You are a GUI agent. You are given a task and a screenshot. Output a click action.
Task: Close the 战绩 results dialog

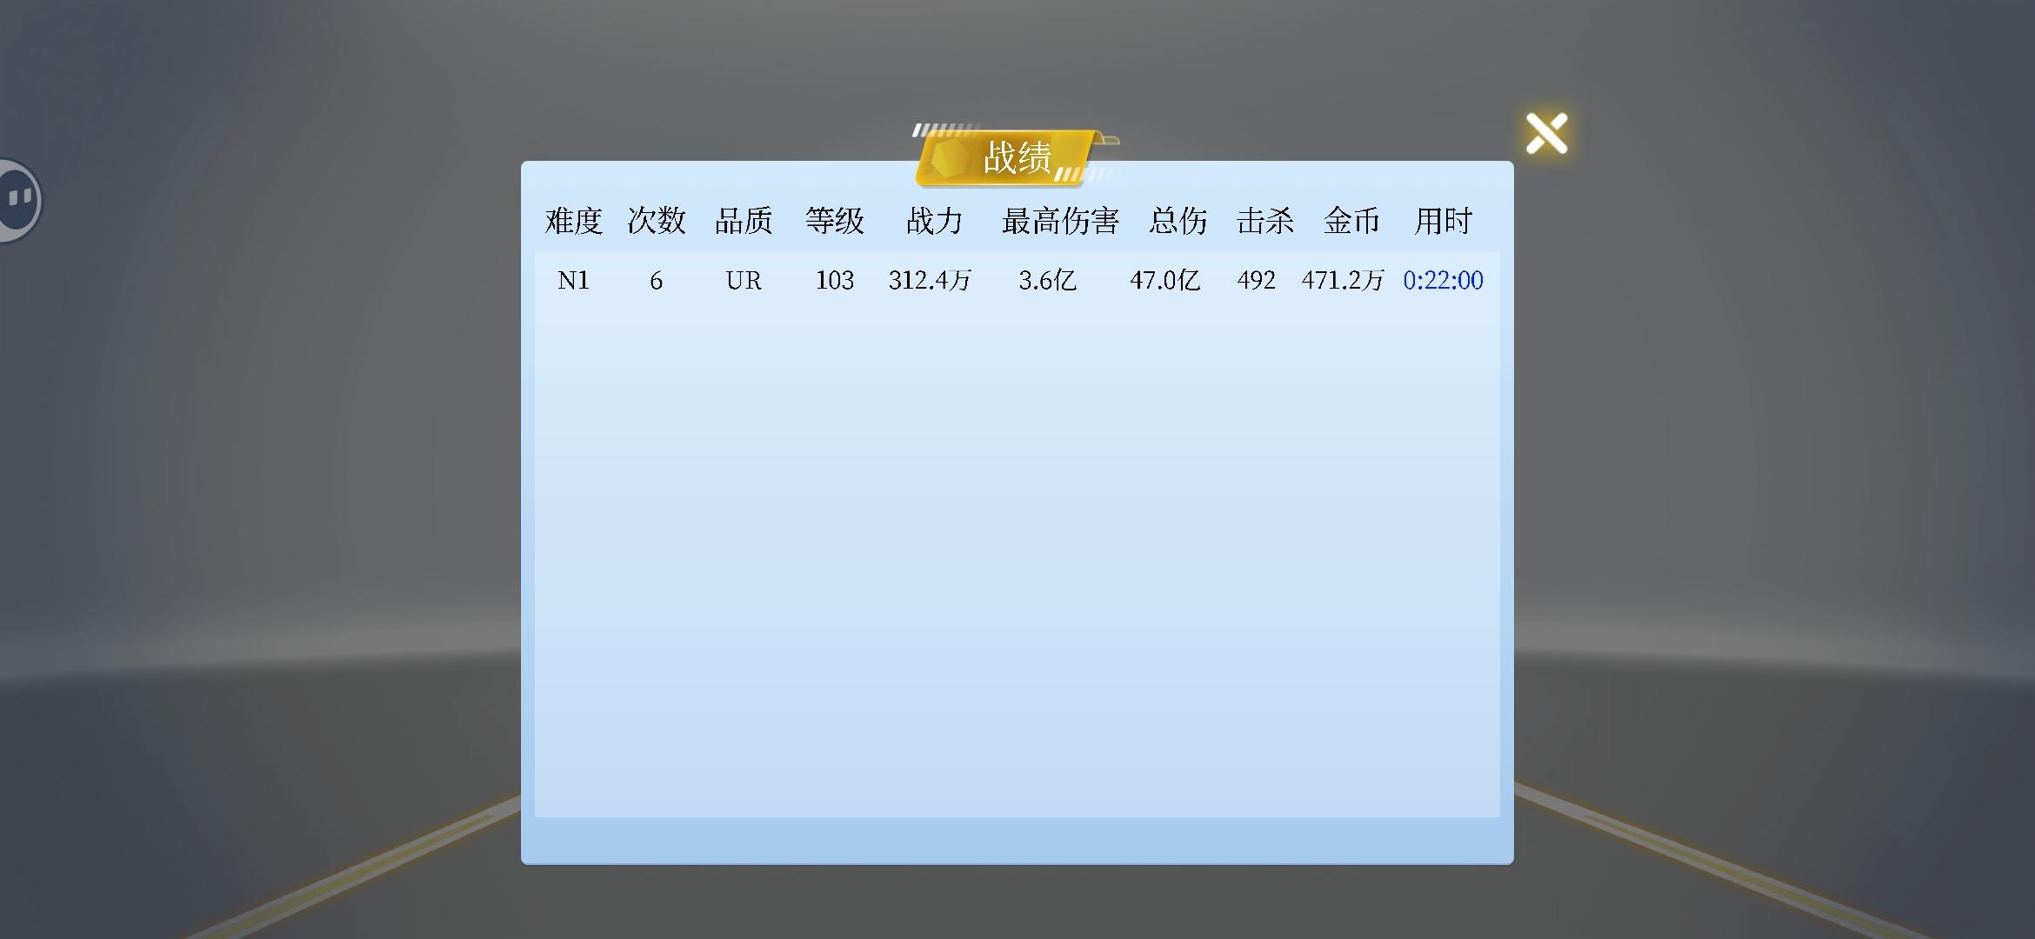pyautogui.click(x=1546, y=134)
